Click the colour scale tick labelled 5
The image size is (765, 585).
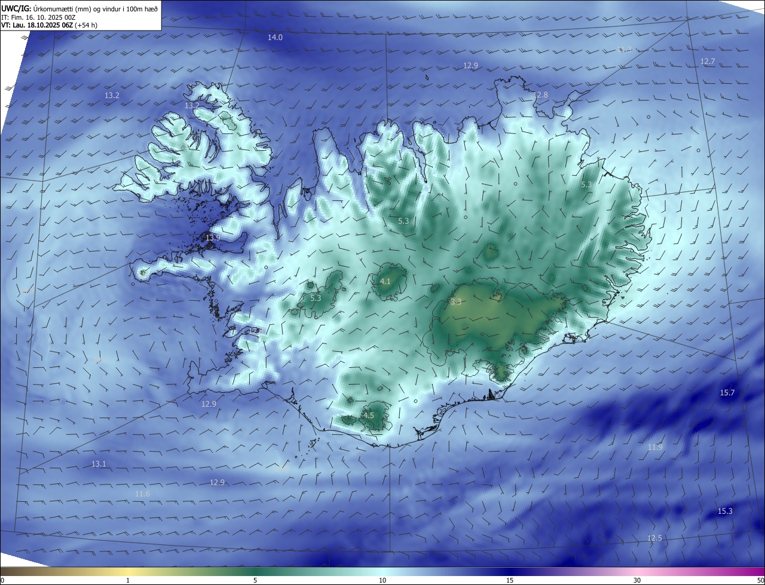click(255, 580)
